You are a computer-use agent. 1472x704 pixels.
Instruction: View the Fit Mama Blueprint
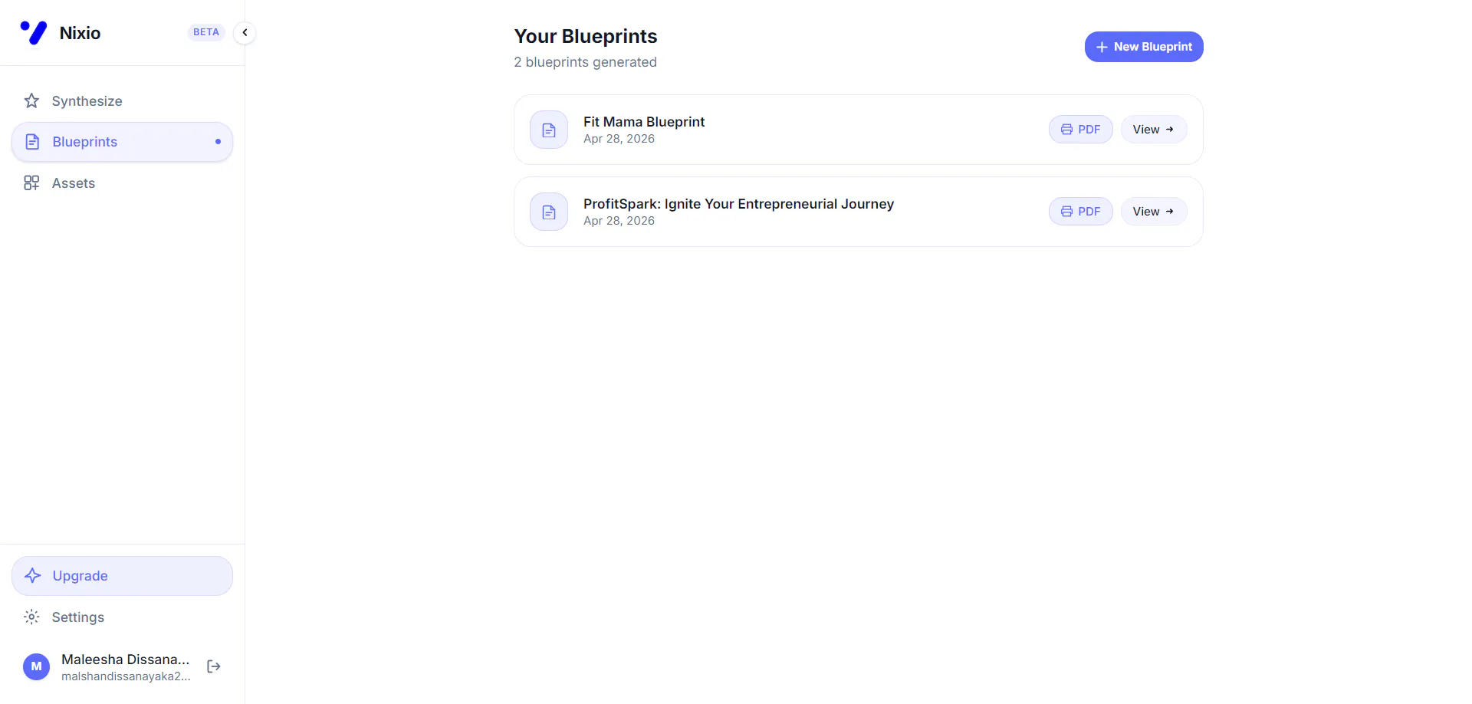pos(1154,130)
